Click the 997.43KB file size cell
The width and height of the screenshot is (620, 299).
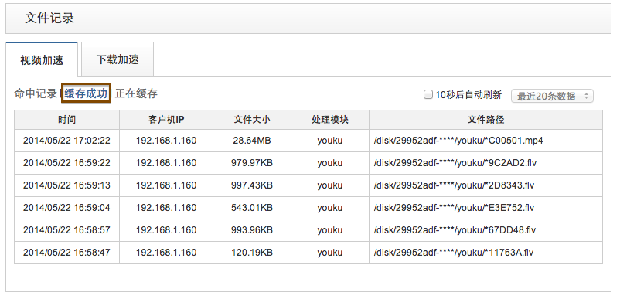point(252,185)
